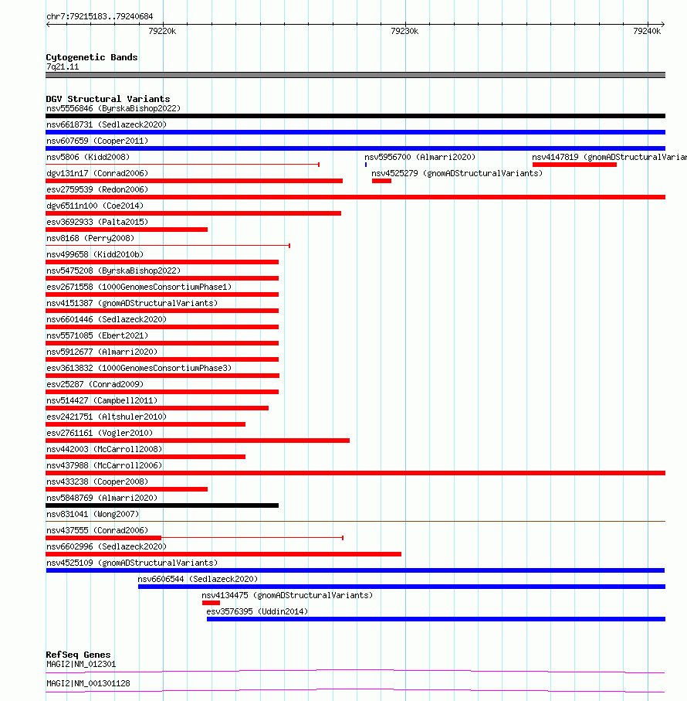Click nsv514427 (Campbell2011) label
This screenshot has width=687, height=701.
point(102,401)
